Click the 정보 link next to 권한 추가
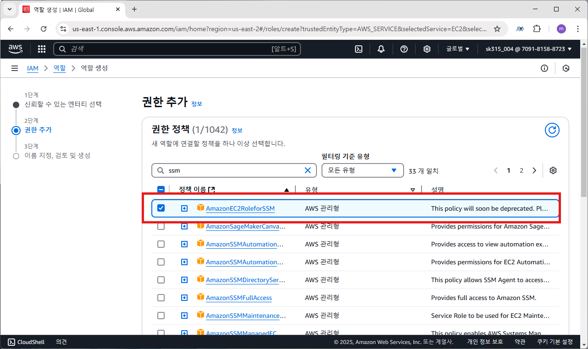 coord(197,104)
